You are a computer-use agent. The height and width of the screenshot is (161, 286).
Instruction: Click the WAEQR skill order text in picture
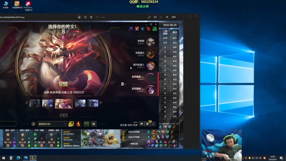coord(68,140)
